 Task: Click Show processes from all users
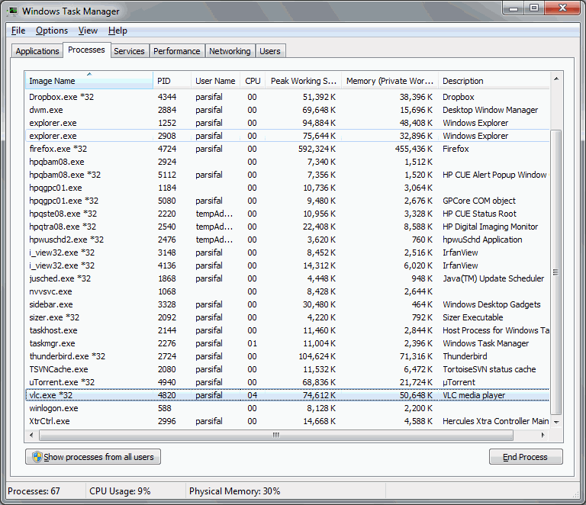pyautogui.click(x=93, y=457)
